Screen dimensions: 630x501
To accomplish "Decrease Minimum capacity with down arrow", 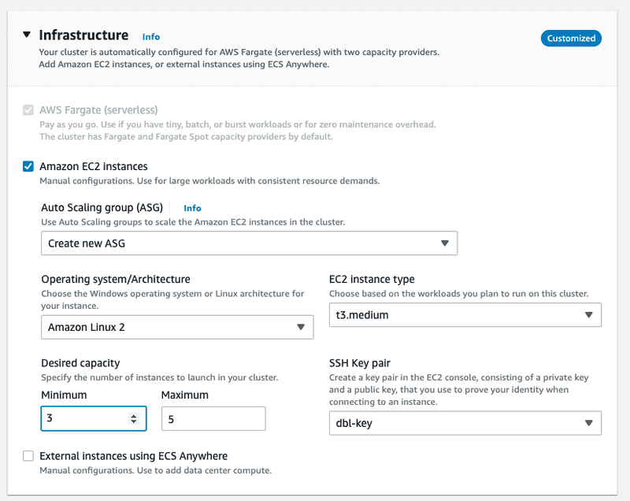I will point(134,423).
